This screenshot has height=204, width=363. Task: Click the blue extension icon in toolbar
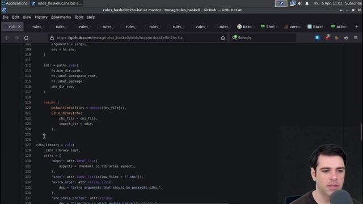(x=317, y=37)
